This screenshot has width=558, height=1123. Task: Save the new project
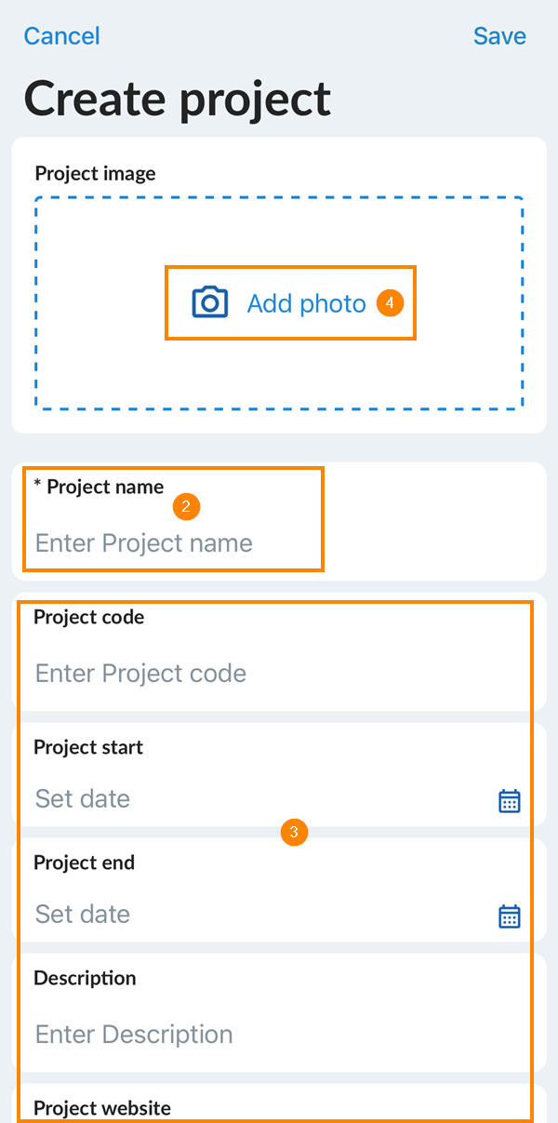499,36
